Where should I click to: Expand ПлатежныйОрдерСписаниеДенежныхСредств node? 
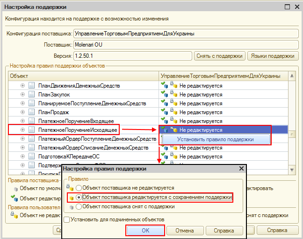tap(22, 147)
